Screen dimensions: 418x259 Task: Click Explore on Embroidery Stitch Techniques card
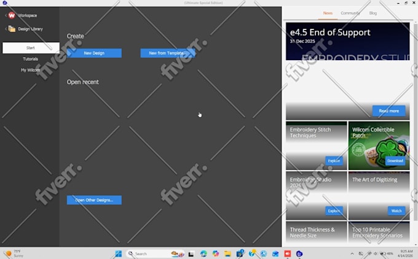coord(334,161)
